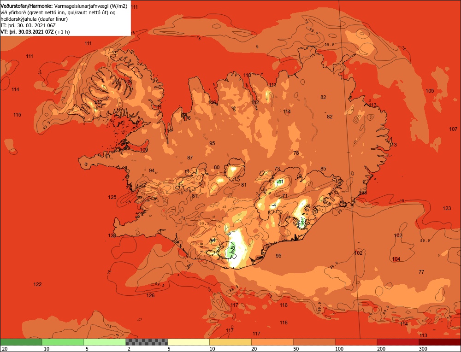
Task: Click the map value '107' at the eastern edge
Action: (453, 129)
